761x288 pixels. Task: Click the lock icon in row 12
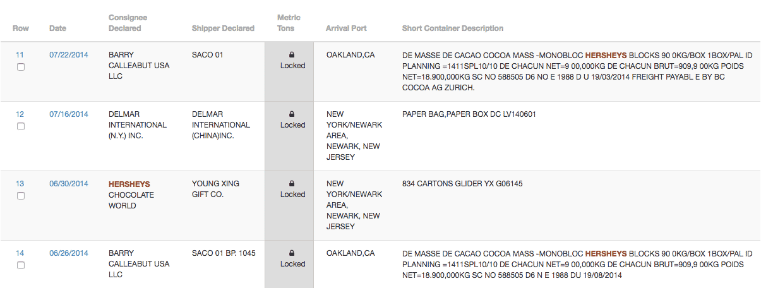pyautogui.click(x=292, y=114)
